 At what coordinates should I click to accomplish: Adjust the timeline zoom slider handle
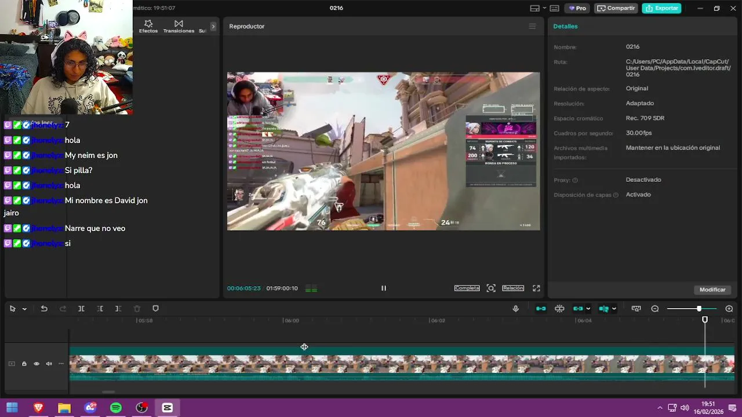(x=699, y=309)
